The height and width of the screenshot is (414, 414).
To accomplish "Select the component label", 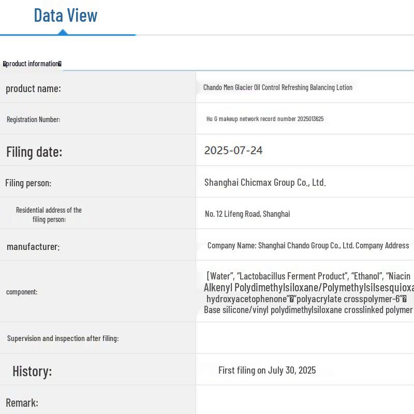I will (x=22, y=292).
